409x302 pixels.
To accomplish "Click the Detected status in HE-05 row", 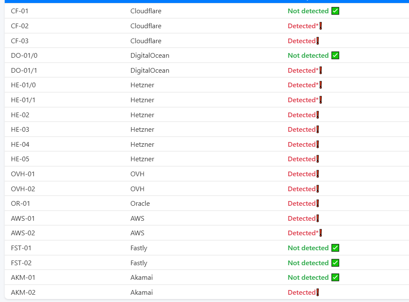I will (x=302, y=159).
